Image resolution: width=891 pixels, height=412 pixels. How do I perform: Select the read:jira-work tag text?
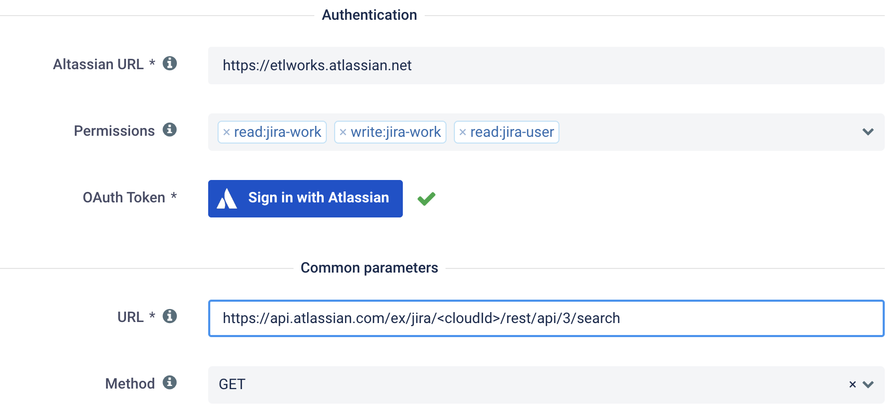(277, 132)
